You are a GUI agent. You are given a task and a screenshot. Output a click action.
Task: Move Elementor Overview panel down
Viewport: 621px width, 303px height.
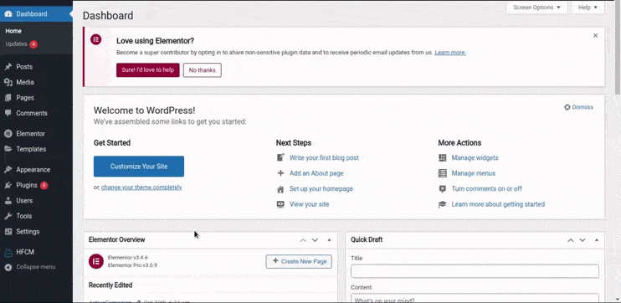point(315,240)
